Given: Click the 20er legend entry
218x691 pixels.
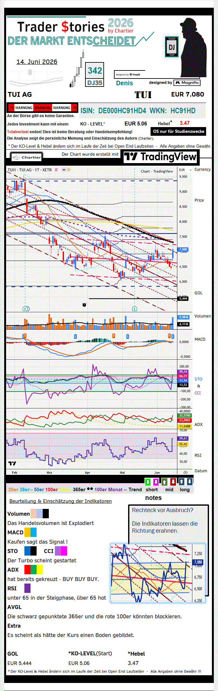Looking at the screenshot, I should coord(13,490).
